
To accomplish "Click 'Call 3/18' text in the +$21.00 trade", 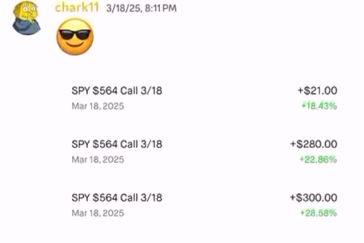I will [141, 91].
